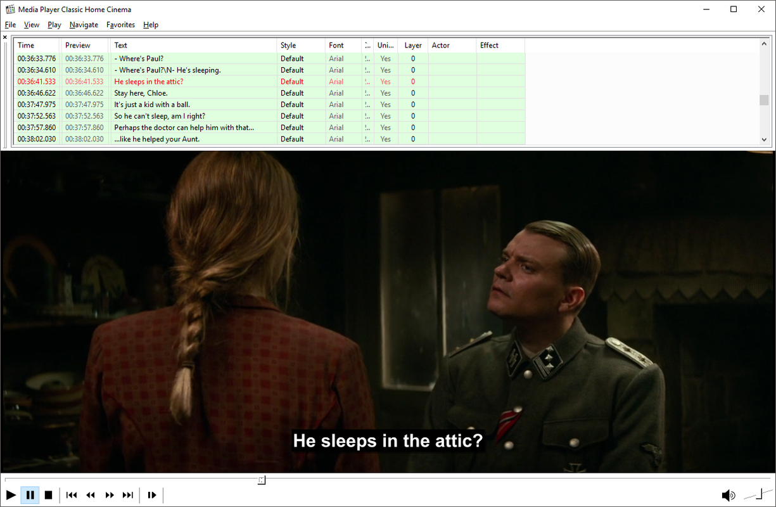The width and height of the screenshot is (776, 507).
Task: Select row "- Where's Paul?\N- He's sleeping."
Action: pyautogui.click(x=269, y=70)
